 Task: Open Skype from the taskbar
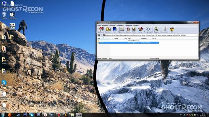(x=32, y=115)
